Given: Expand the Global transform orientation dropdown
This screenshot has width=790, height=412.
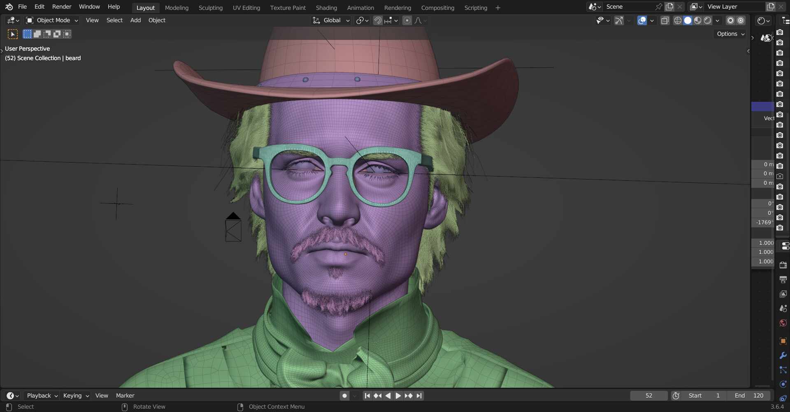Looking at the screenshot, I should (x=331, y=20).
